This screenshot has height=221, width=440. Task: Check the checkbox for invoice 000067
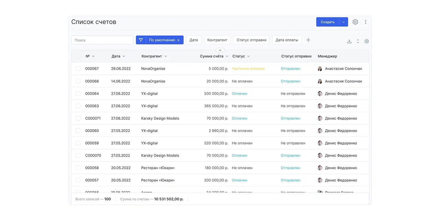[78, 69]
